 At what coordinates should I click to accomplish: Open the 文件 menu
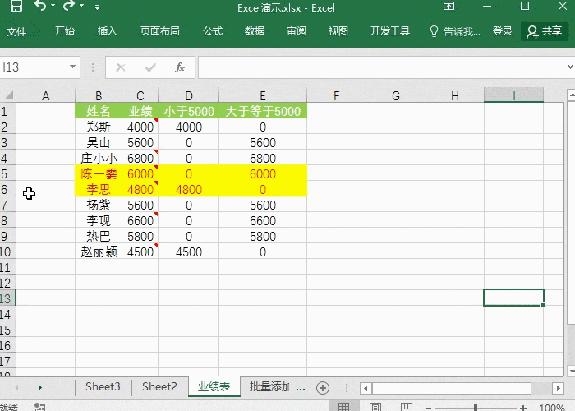pyautogui.click(x=16, y=31)
